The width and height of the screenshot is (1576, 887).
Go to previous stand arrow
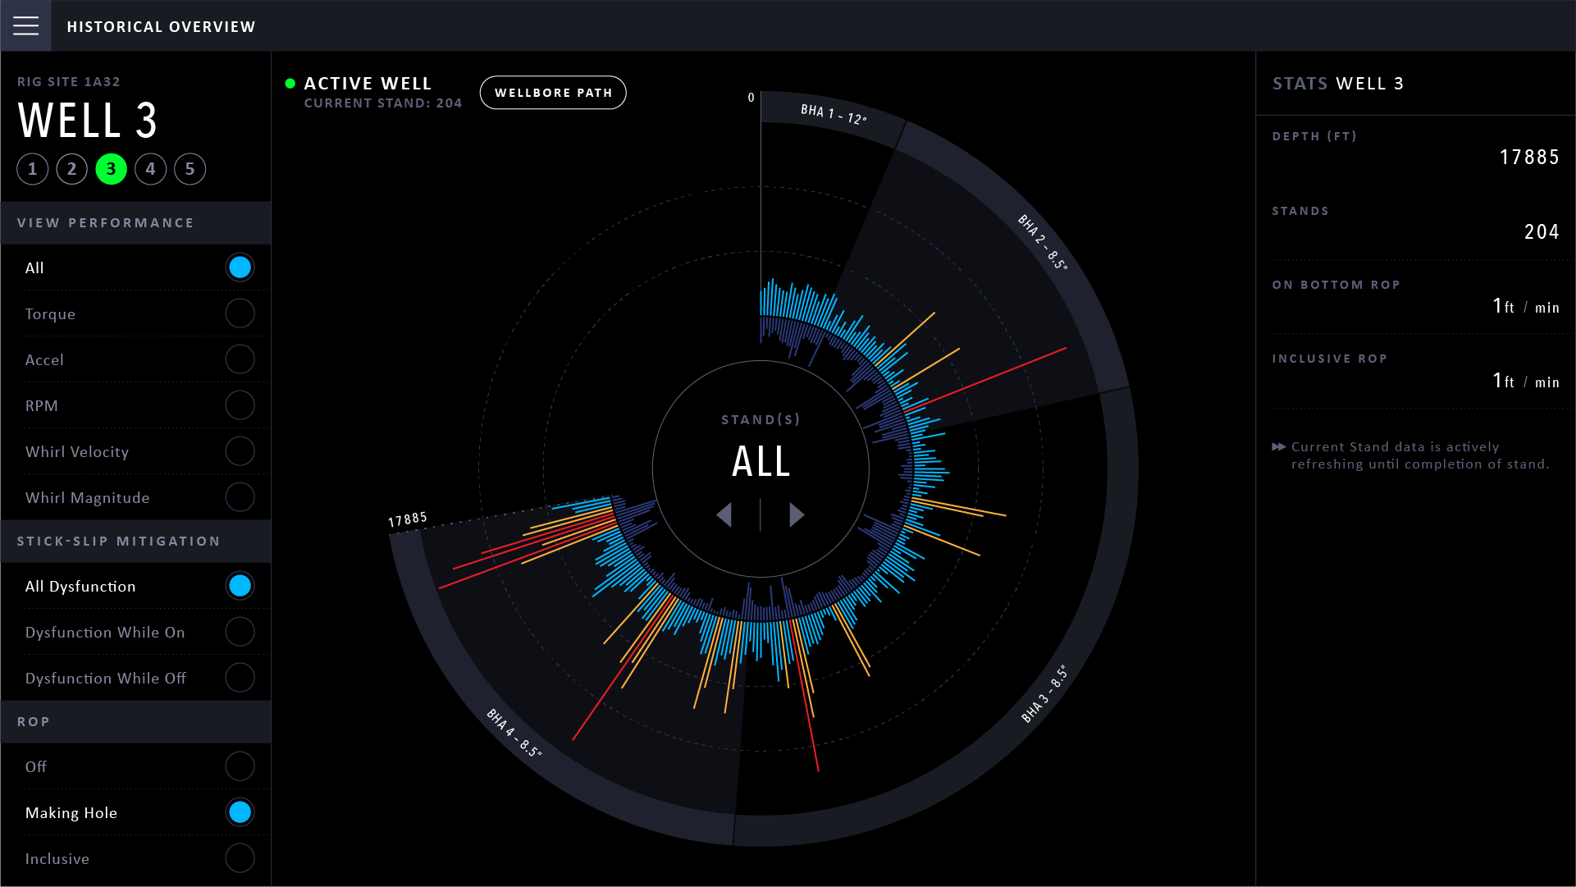point(724,515)
